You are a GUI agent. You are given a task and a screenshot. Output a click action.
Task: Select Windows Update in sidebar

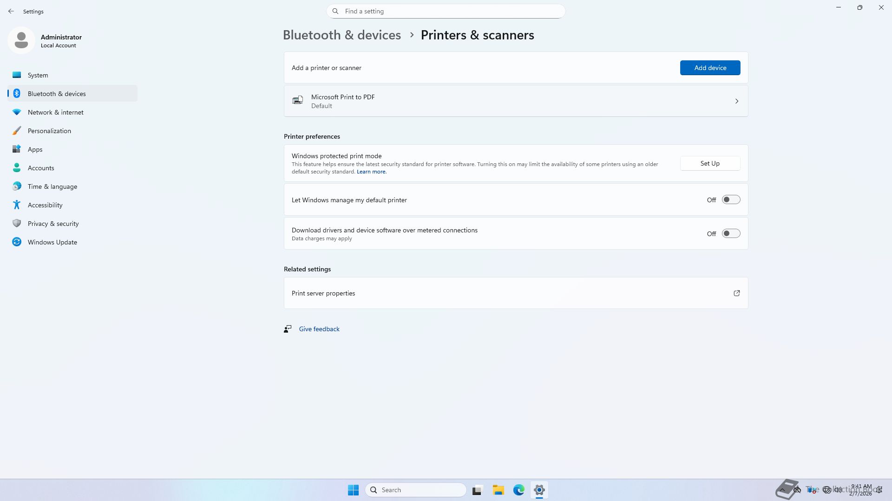52,242
